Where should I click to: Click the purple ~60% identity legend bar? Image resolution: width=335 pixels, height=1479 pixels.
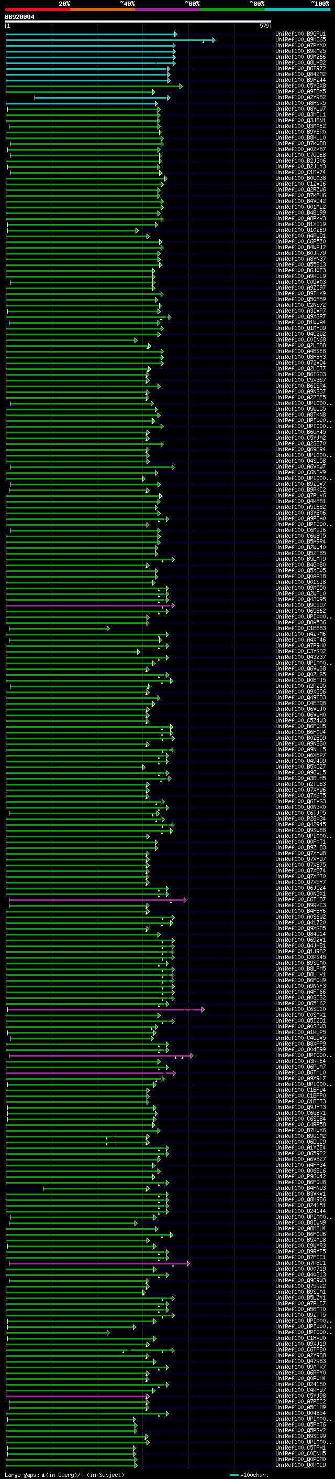pos(167,9)
